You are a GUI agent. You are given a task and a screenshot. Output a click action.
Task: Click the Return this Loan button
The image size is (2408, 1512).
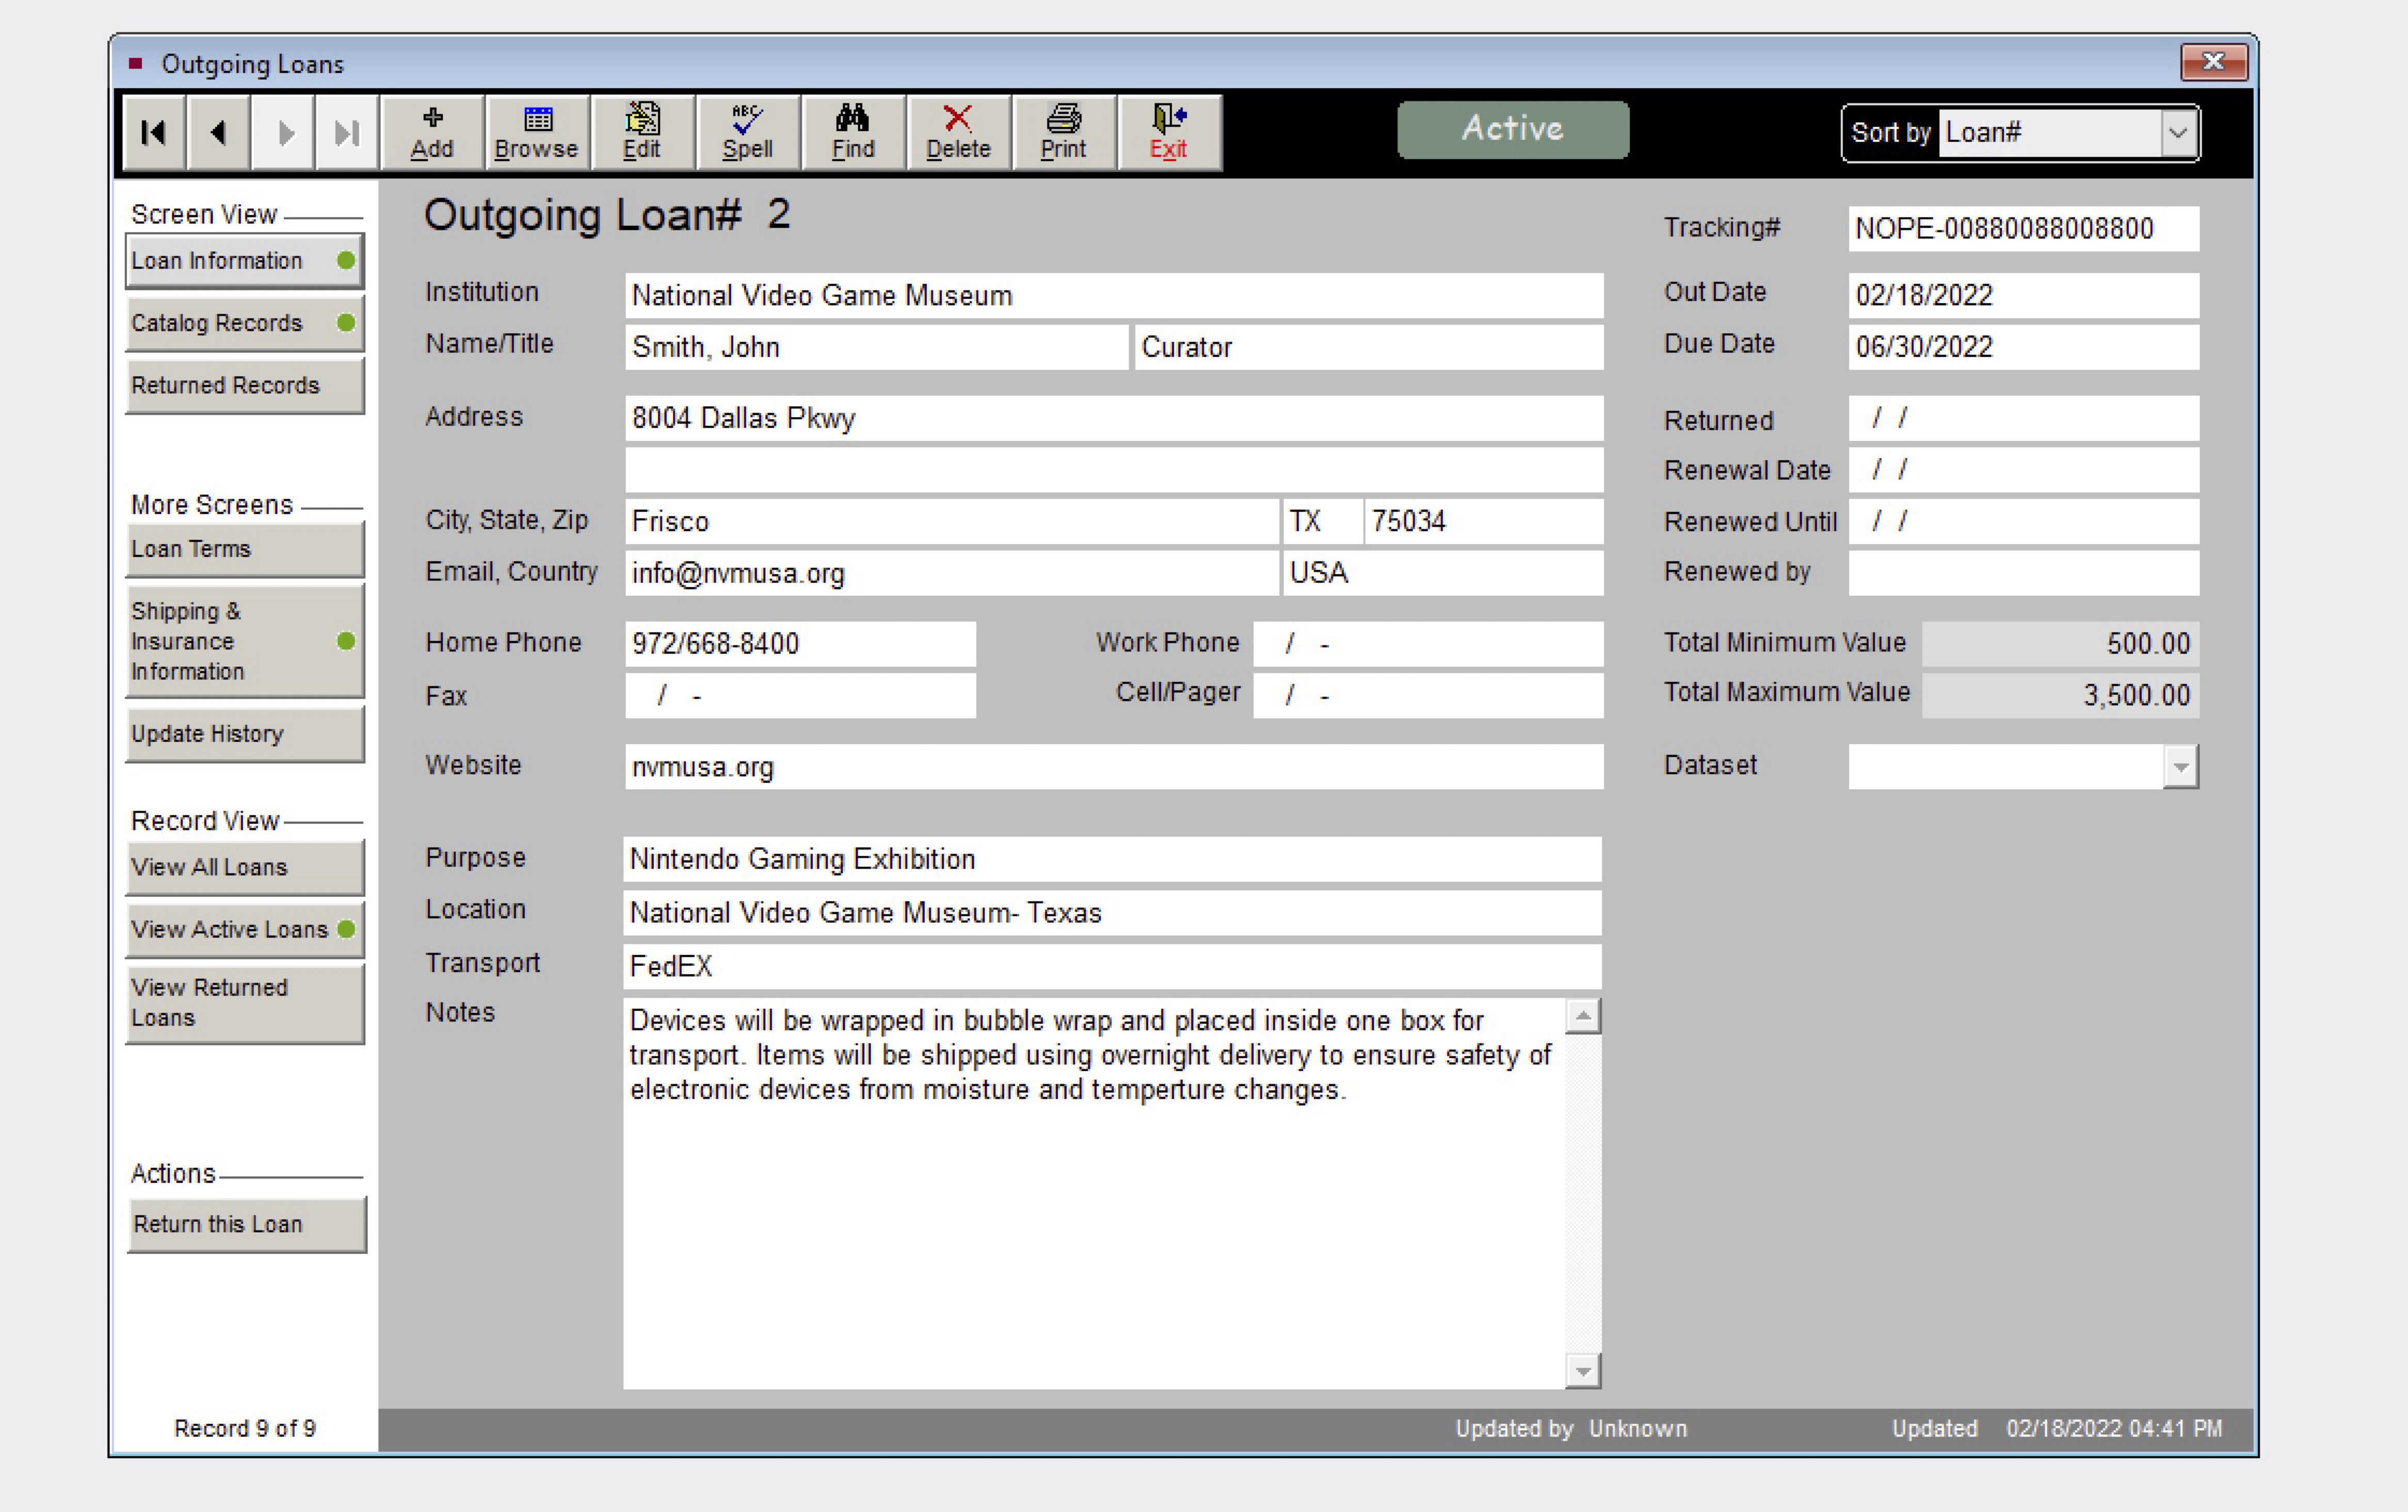pos(246,1224)
